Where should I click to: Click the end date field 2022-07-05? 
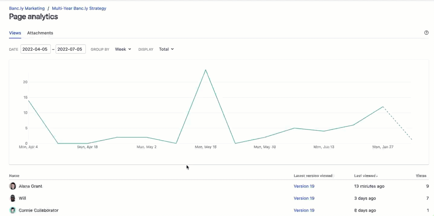[70, 49]
